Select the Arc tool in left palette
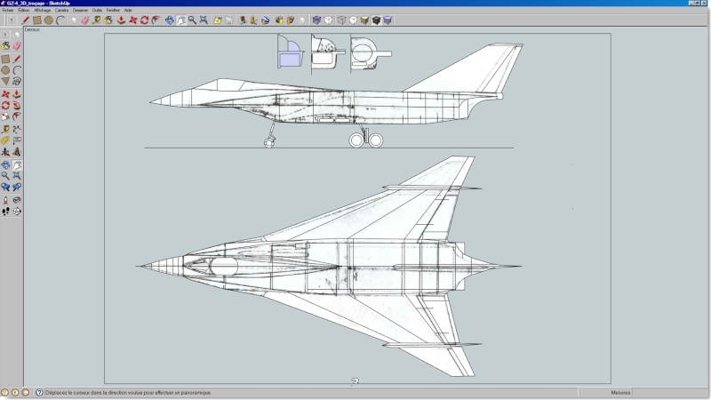Viewport: 711px width, 400px height. tap(17, 70)
